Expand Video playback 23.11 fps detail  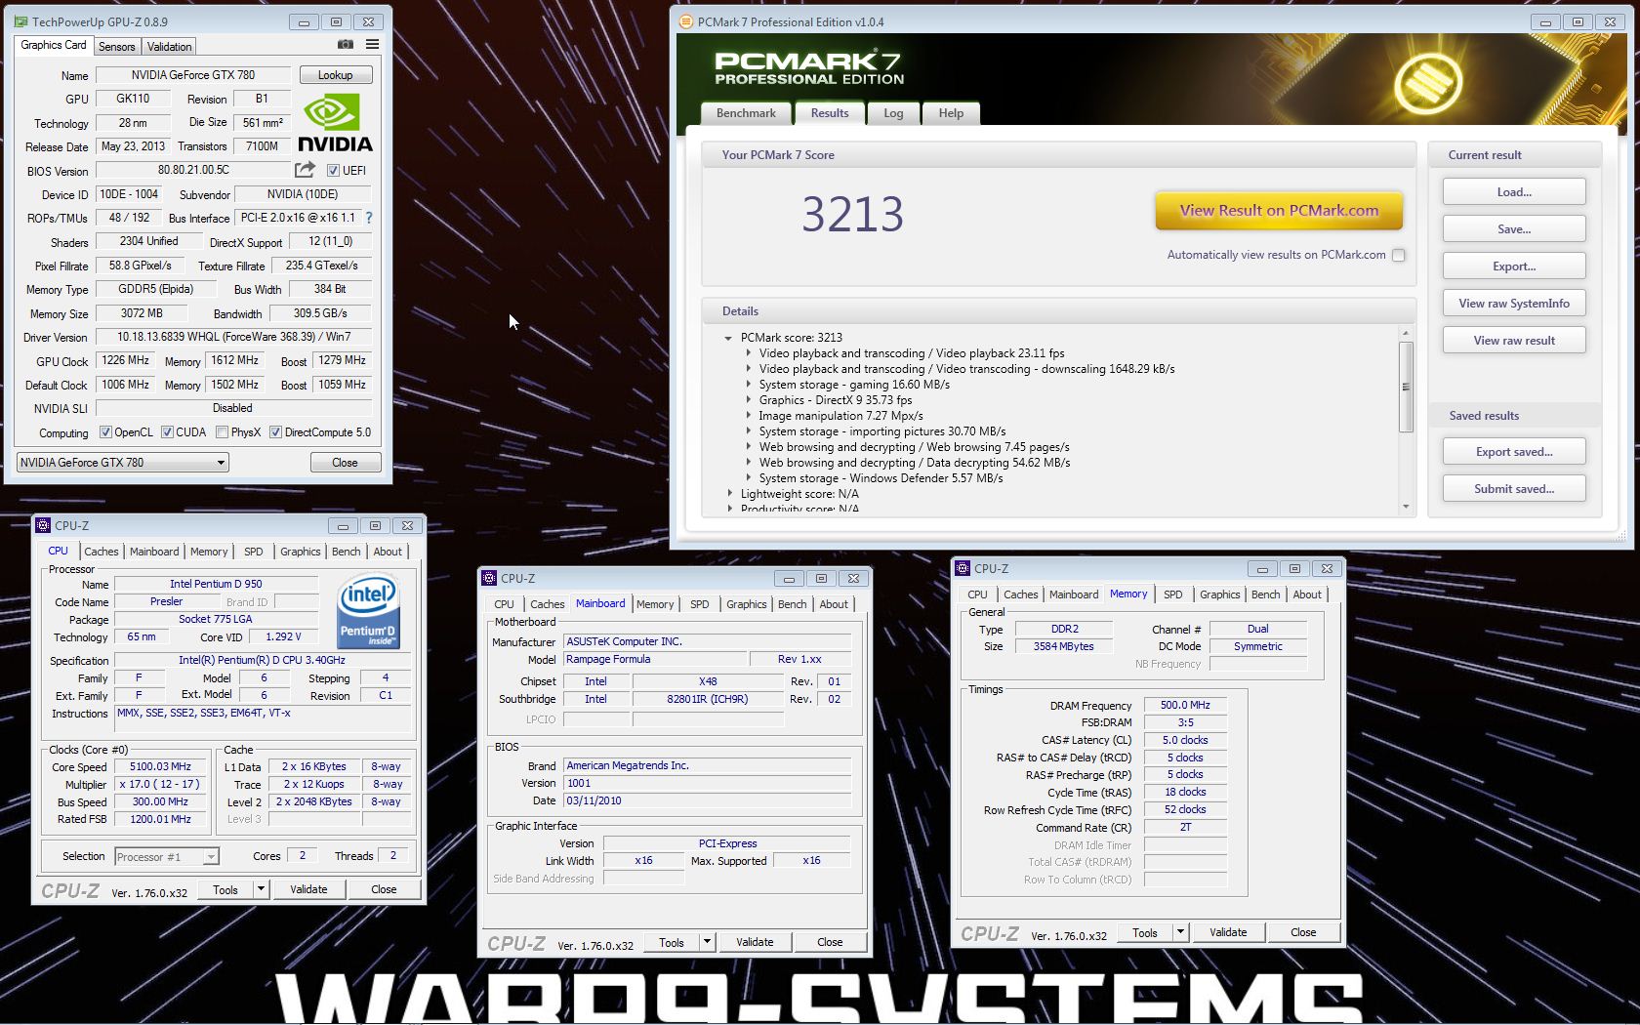[749, 353]
